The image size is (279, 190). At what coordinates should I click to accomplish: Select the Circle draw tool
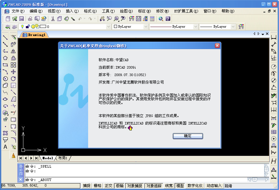pyautogui.click(x=5, y=79)
